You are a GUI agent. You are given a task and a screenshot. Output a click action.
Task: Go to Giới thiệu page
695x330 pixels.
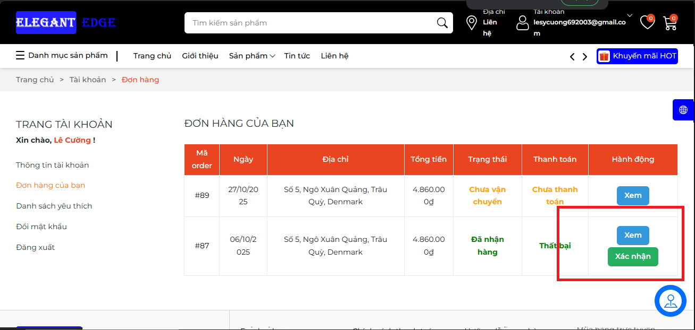tap(200, 56)
